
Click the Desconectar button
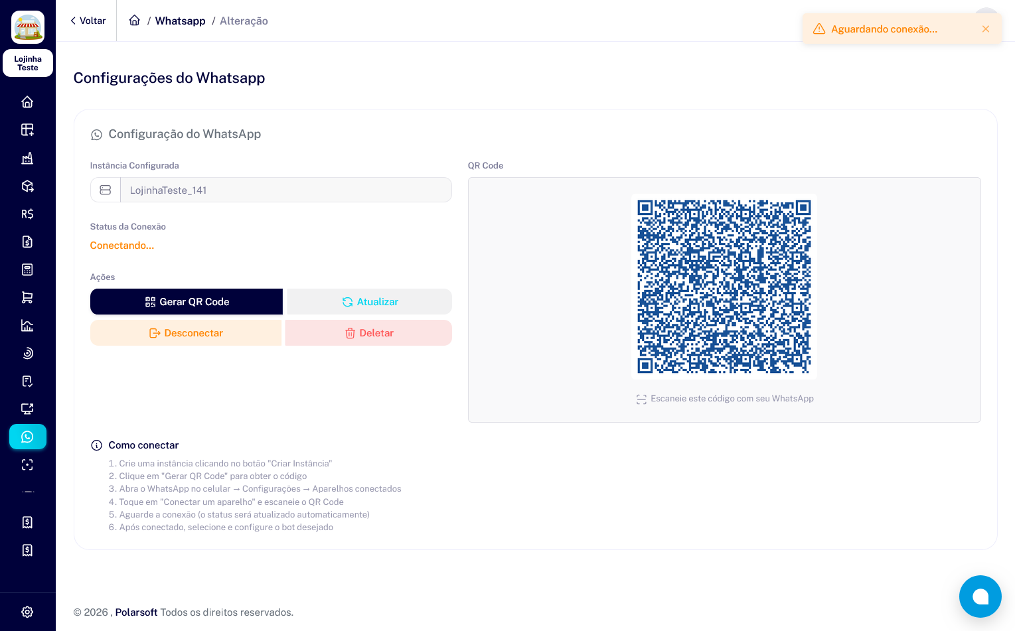pyautogui.click(x=186, y=333)
